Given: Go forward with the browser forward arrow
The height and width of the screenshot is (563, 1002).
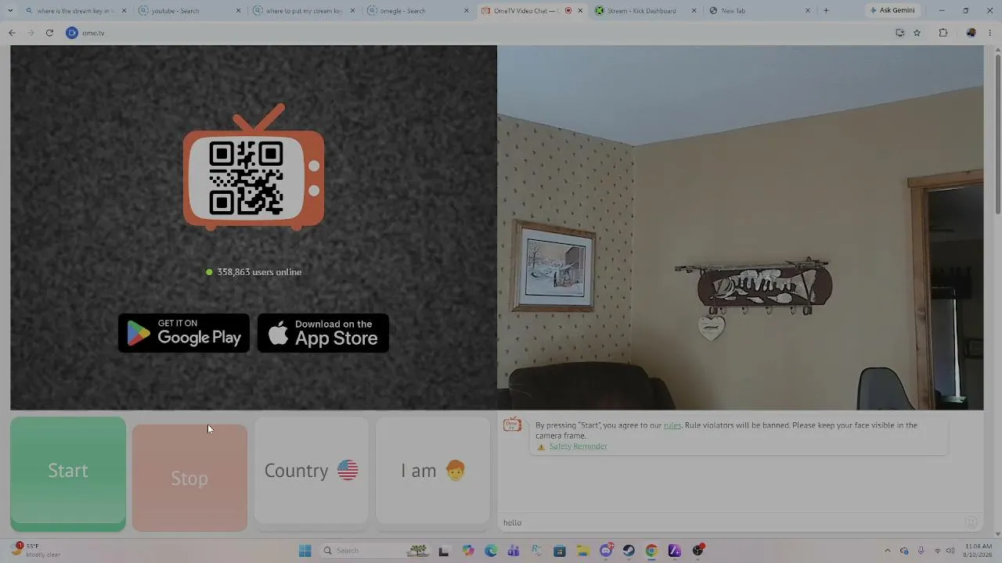Looking at the screenshot, I should click(x=31, y=33).
